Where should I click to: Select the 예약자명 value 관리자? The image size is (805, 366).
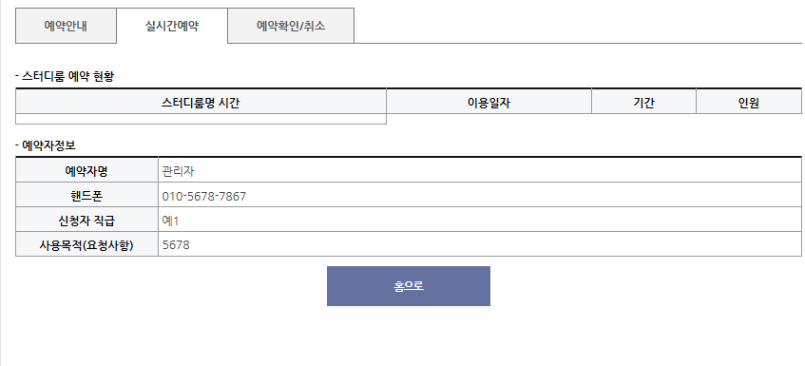click(178, 171)
